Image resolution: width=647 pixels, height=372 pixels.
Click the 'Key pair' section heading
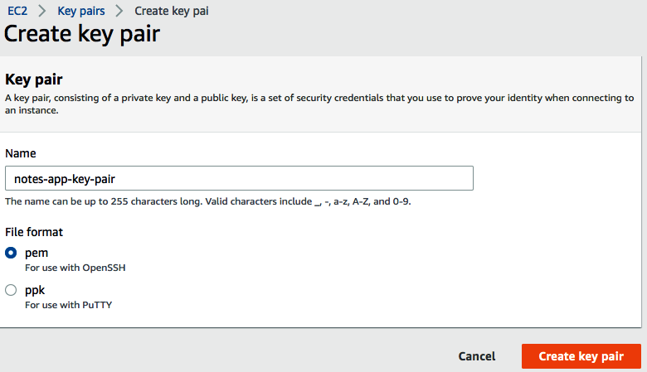tap(34, 80)
